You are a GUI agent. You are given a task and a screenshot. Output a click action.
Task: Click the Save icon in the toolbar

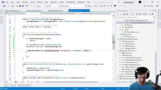coord(20,6)
